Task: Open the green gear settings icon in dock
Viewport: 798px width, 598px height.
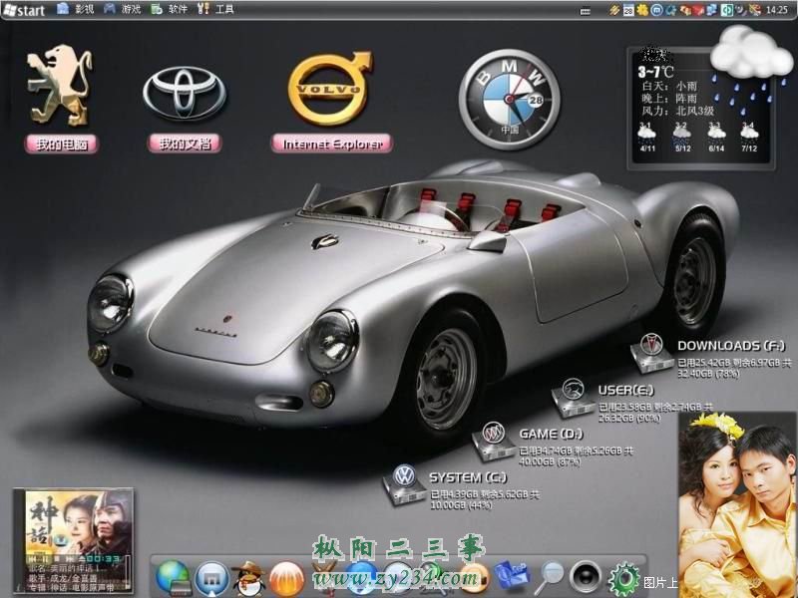Action: 624,579
